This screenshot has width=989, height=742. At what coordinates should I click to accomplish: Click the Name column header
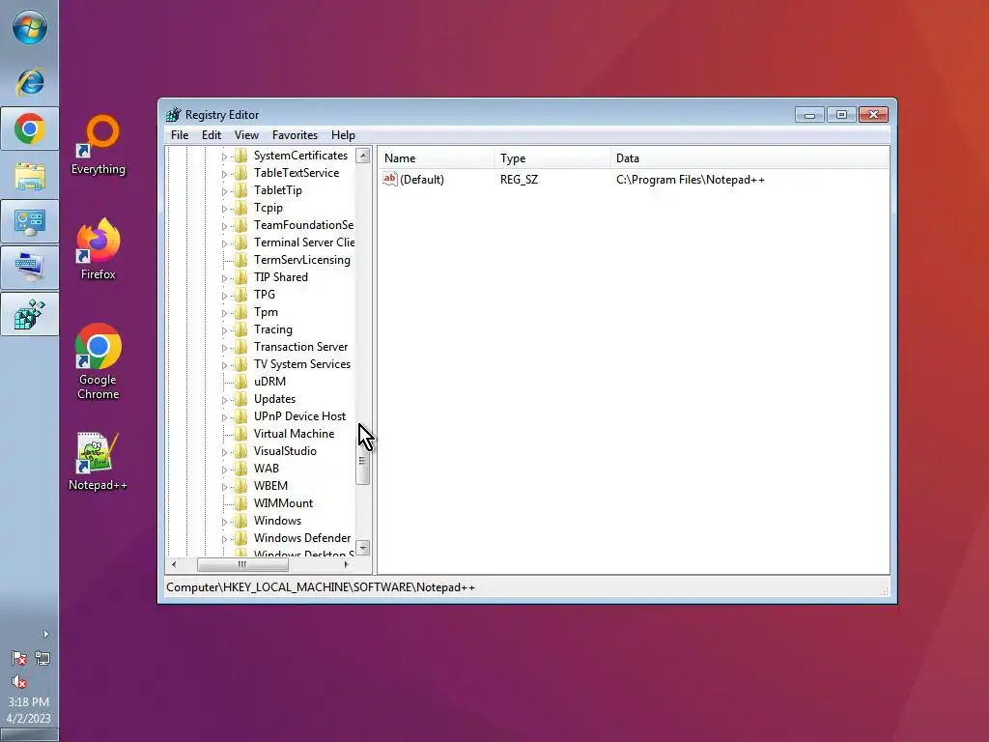click(x=436, y=158)
